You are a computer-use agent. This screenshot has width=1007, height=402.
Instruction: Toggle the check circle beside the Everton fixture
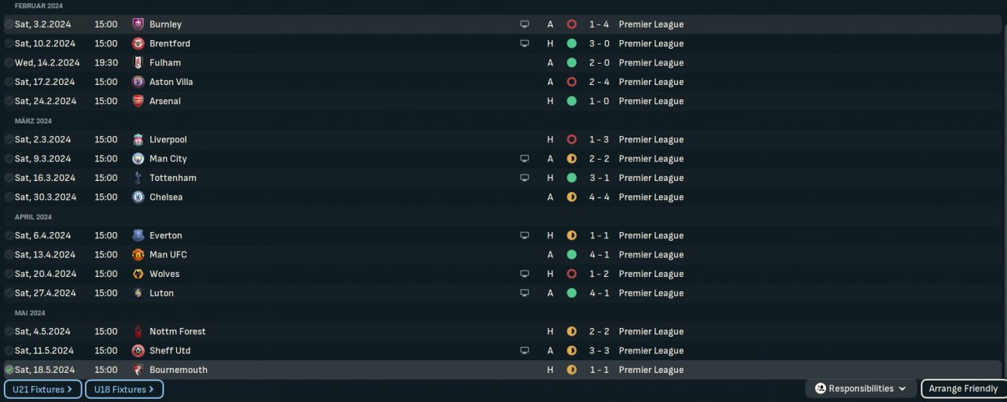(9, 236)
